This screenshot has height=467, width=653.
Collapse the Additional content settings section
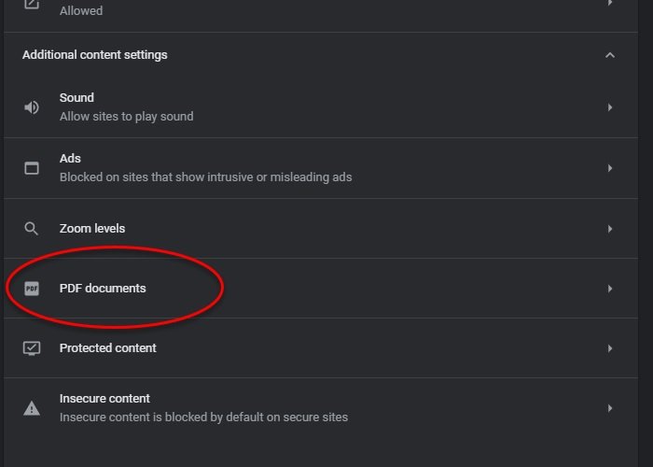(610, 55)
